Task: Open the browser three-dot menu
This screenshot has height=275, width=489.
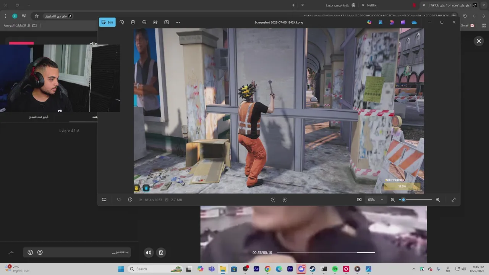Action: [x=5, y=16]
